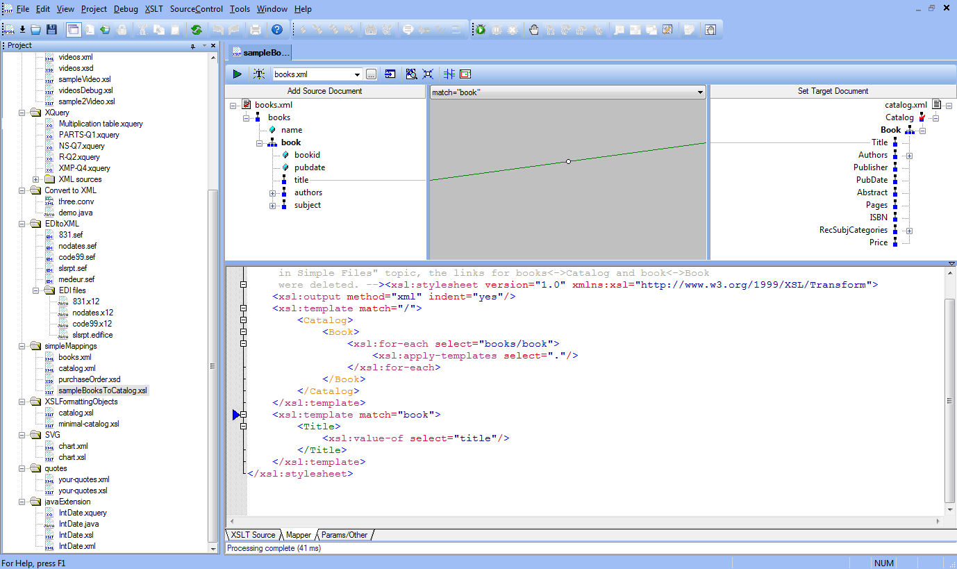Click the hand icon in debug toolbar
This screenshot has height=569, width=957.
[534, 30]
